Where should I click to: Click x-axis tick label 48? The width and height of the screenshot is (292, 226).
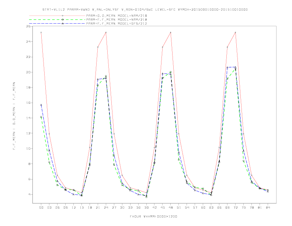pyautogui.click(x=171, y=208)
